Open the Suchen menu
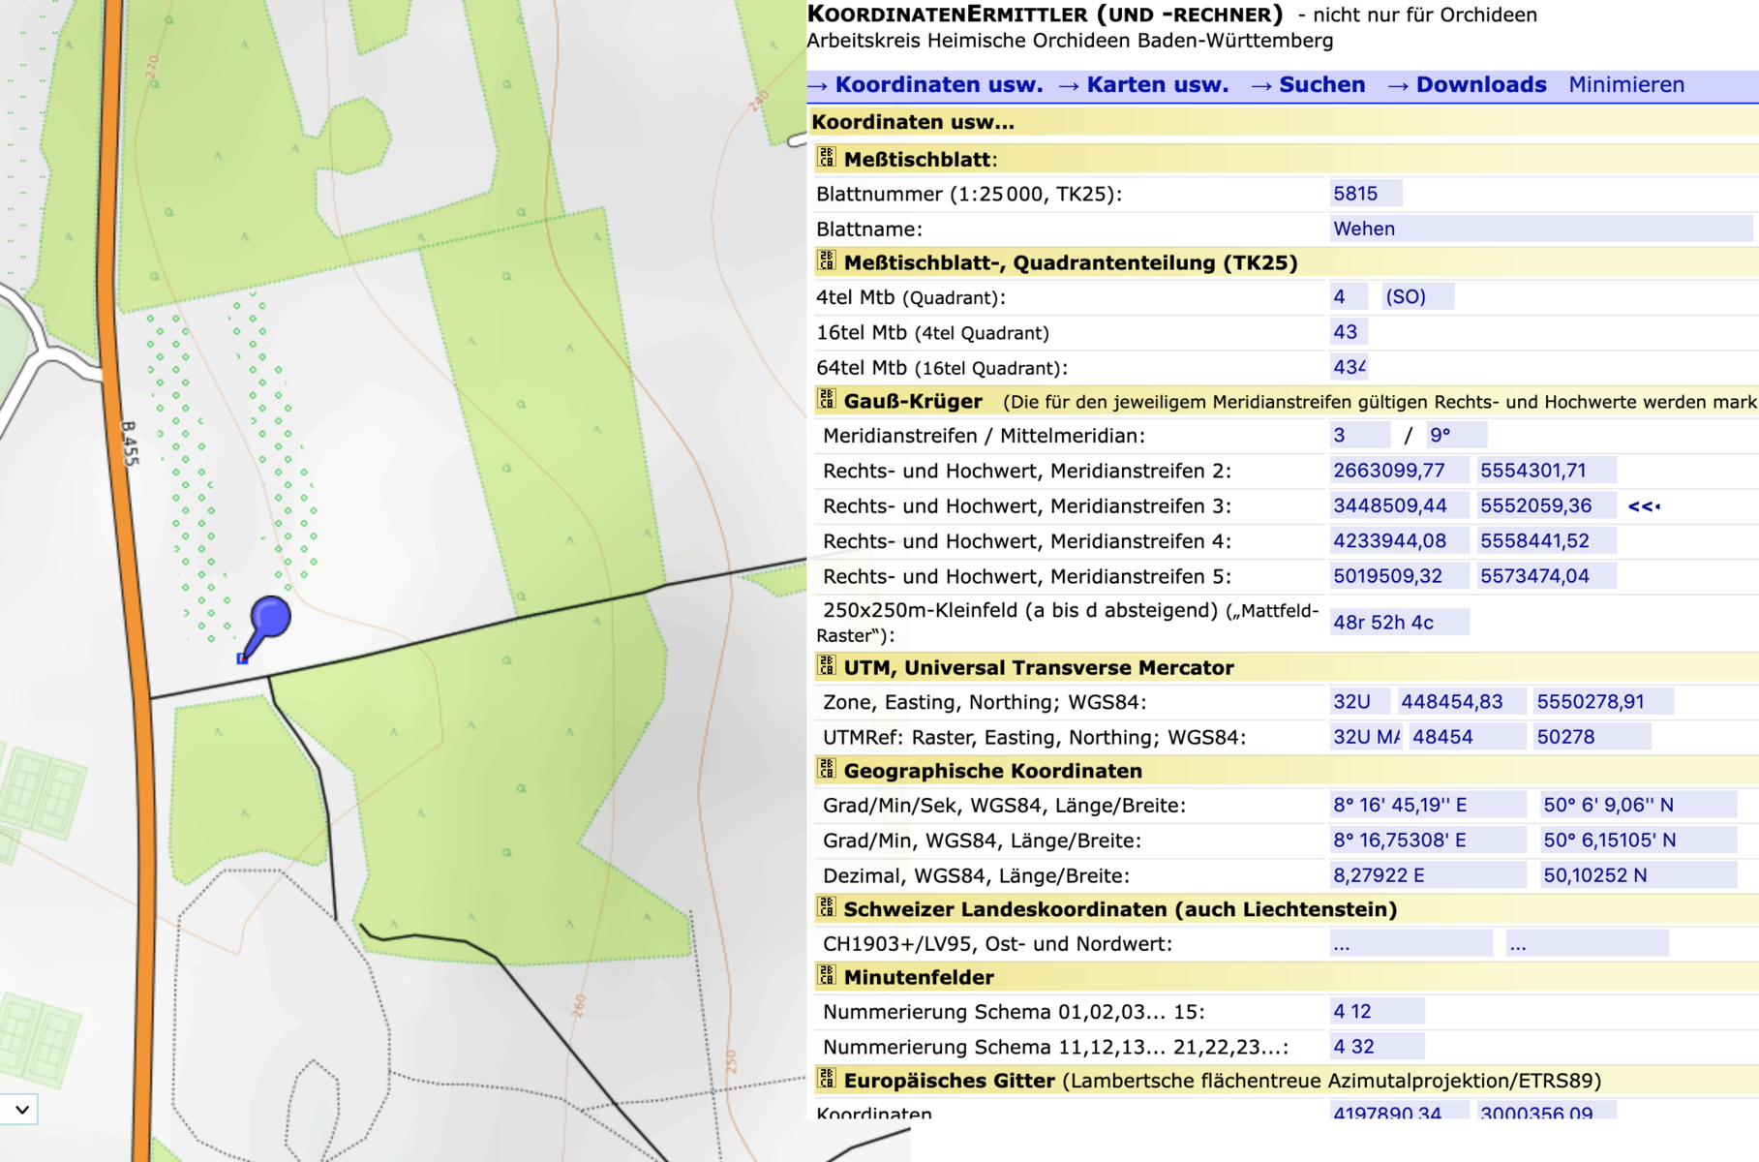The width and height of the screenshot is (1759, 1162). tap(1308, 85)
